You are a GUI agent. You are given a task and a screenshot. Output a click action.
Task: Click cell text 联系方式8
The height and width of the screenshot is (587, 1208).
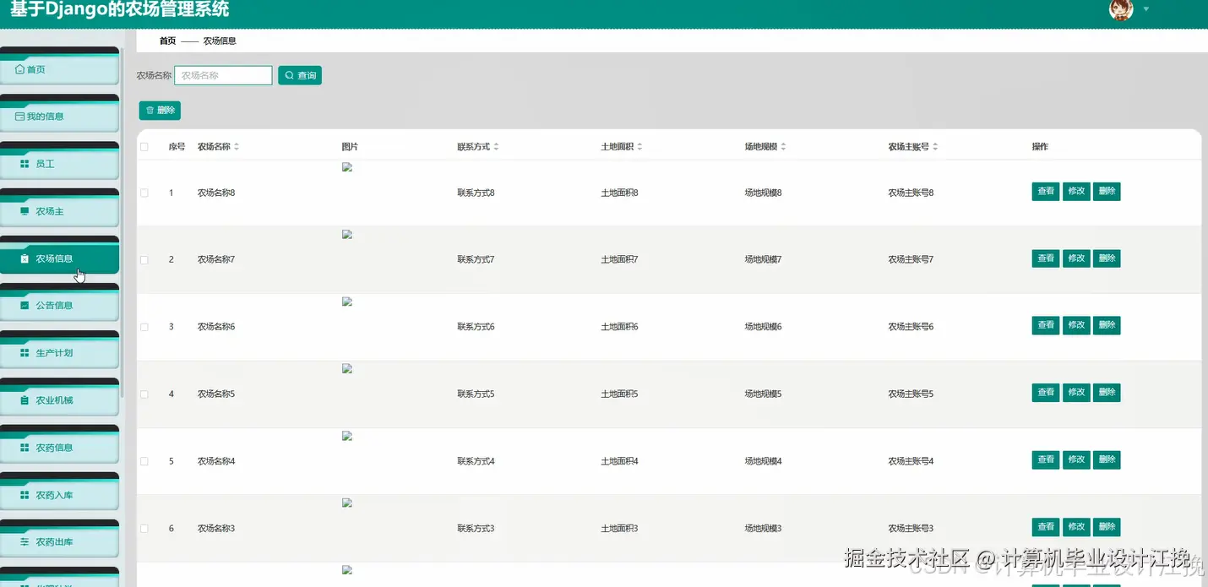click(476, 193)
